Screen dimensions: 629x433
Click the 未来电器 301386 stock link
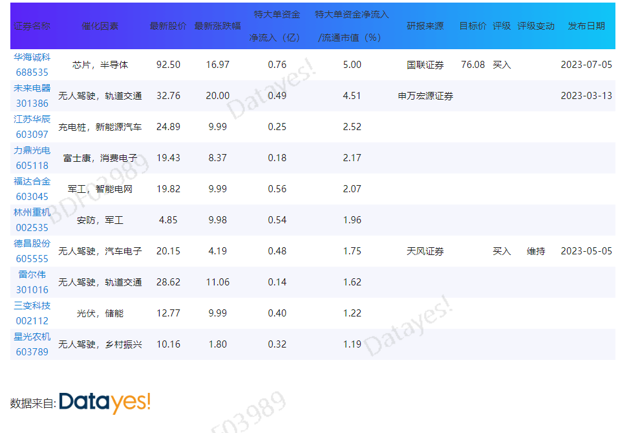pos(32,96)
